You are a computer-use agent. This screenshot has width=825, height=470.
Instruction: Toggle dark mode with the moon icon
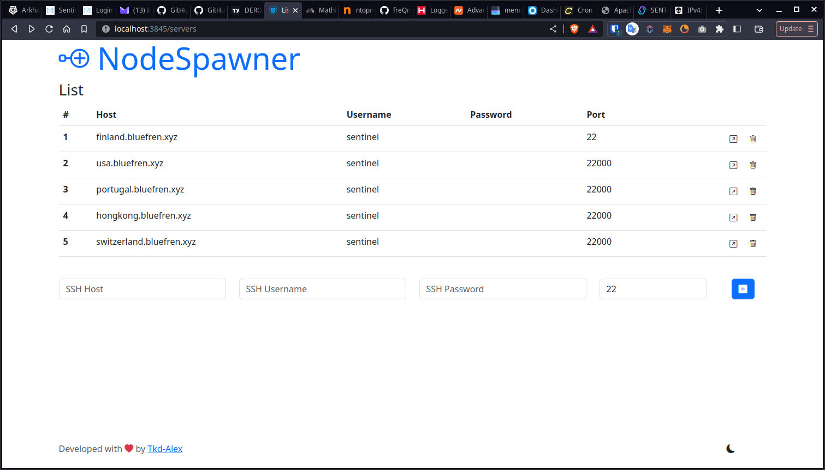731,448
